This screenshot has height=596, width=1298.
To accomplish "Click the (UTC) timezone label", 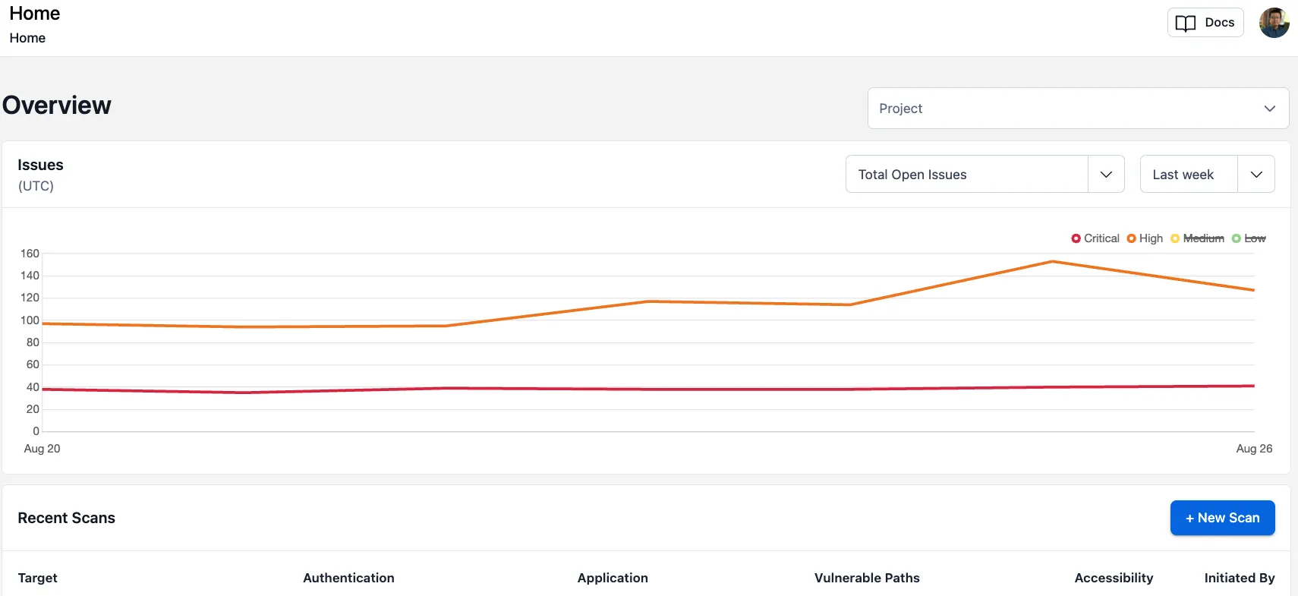I will (36, 186).
